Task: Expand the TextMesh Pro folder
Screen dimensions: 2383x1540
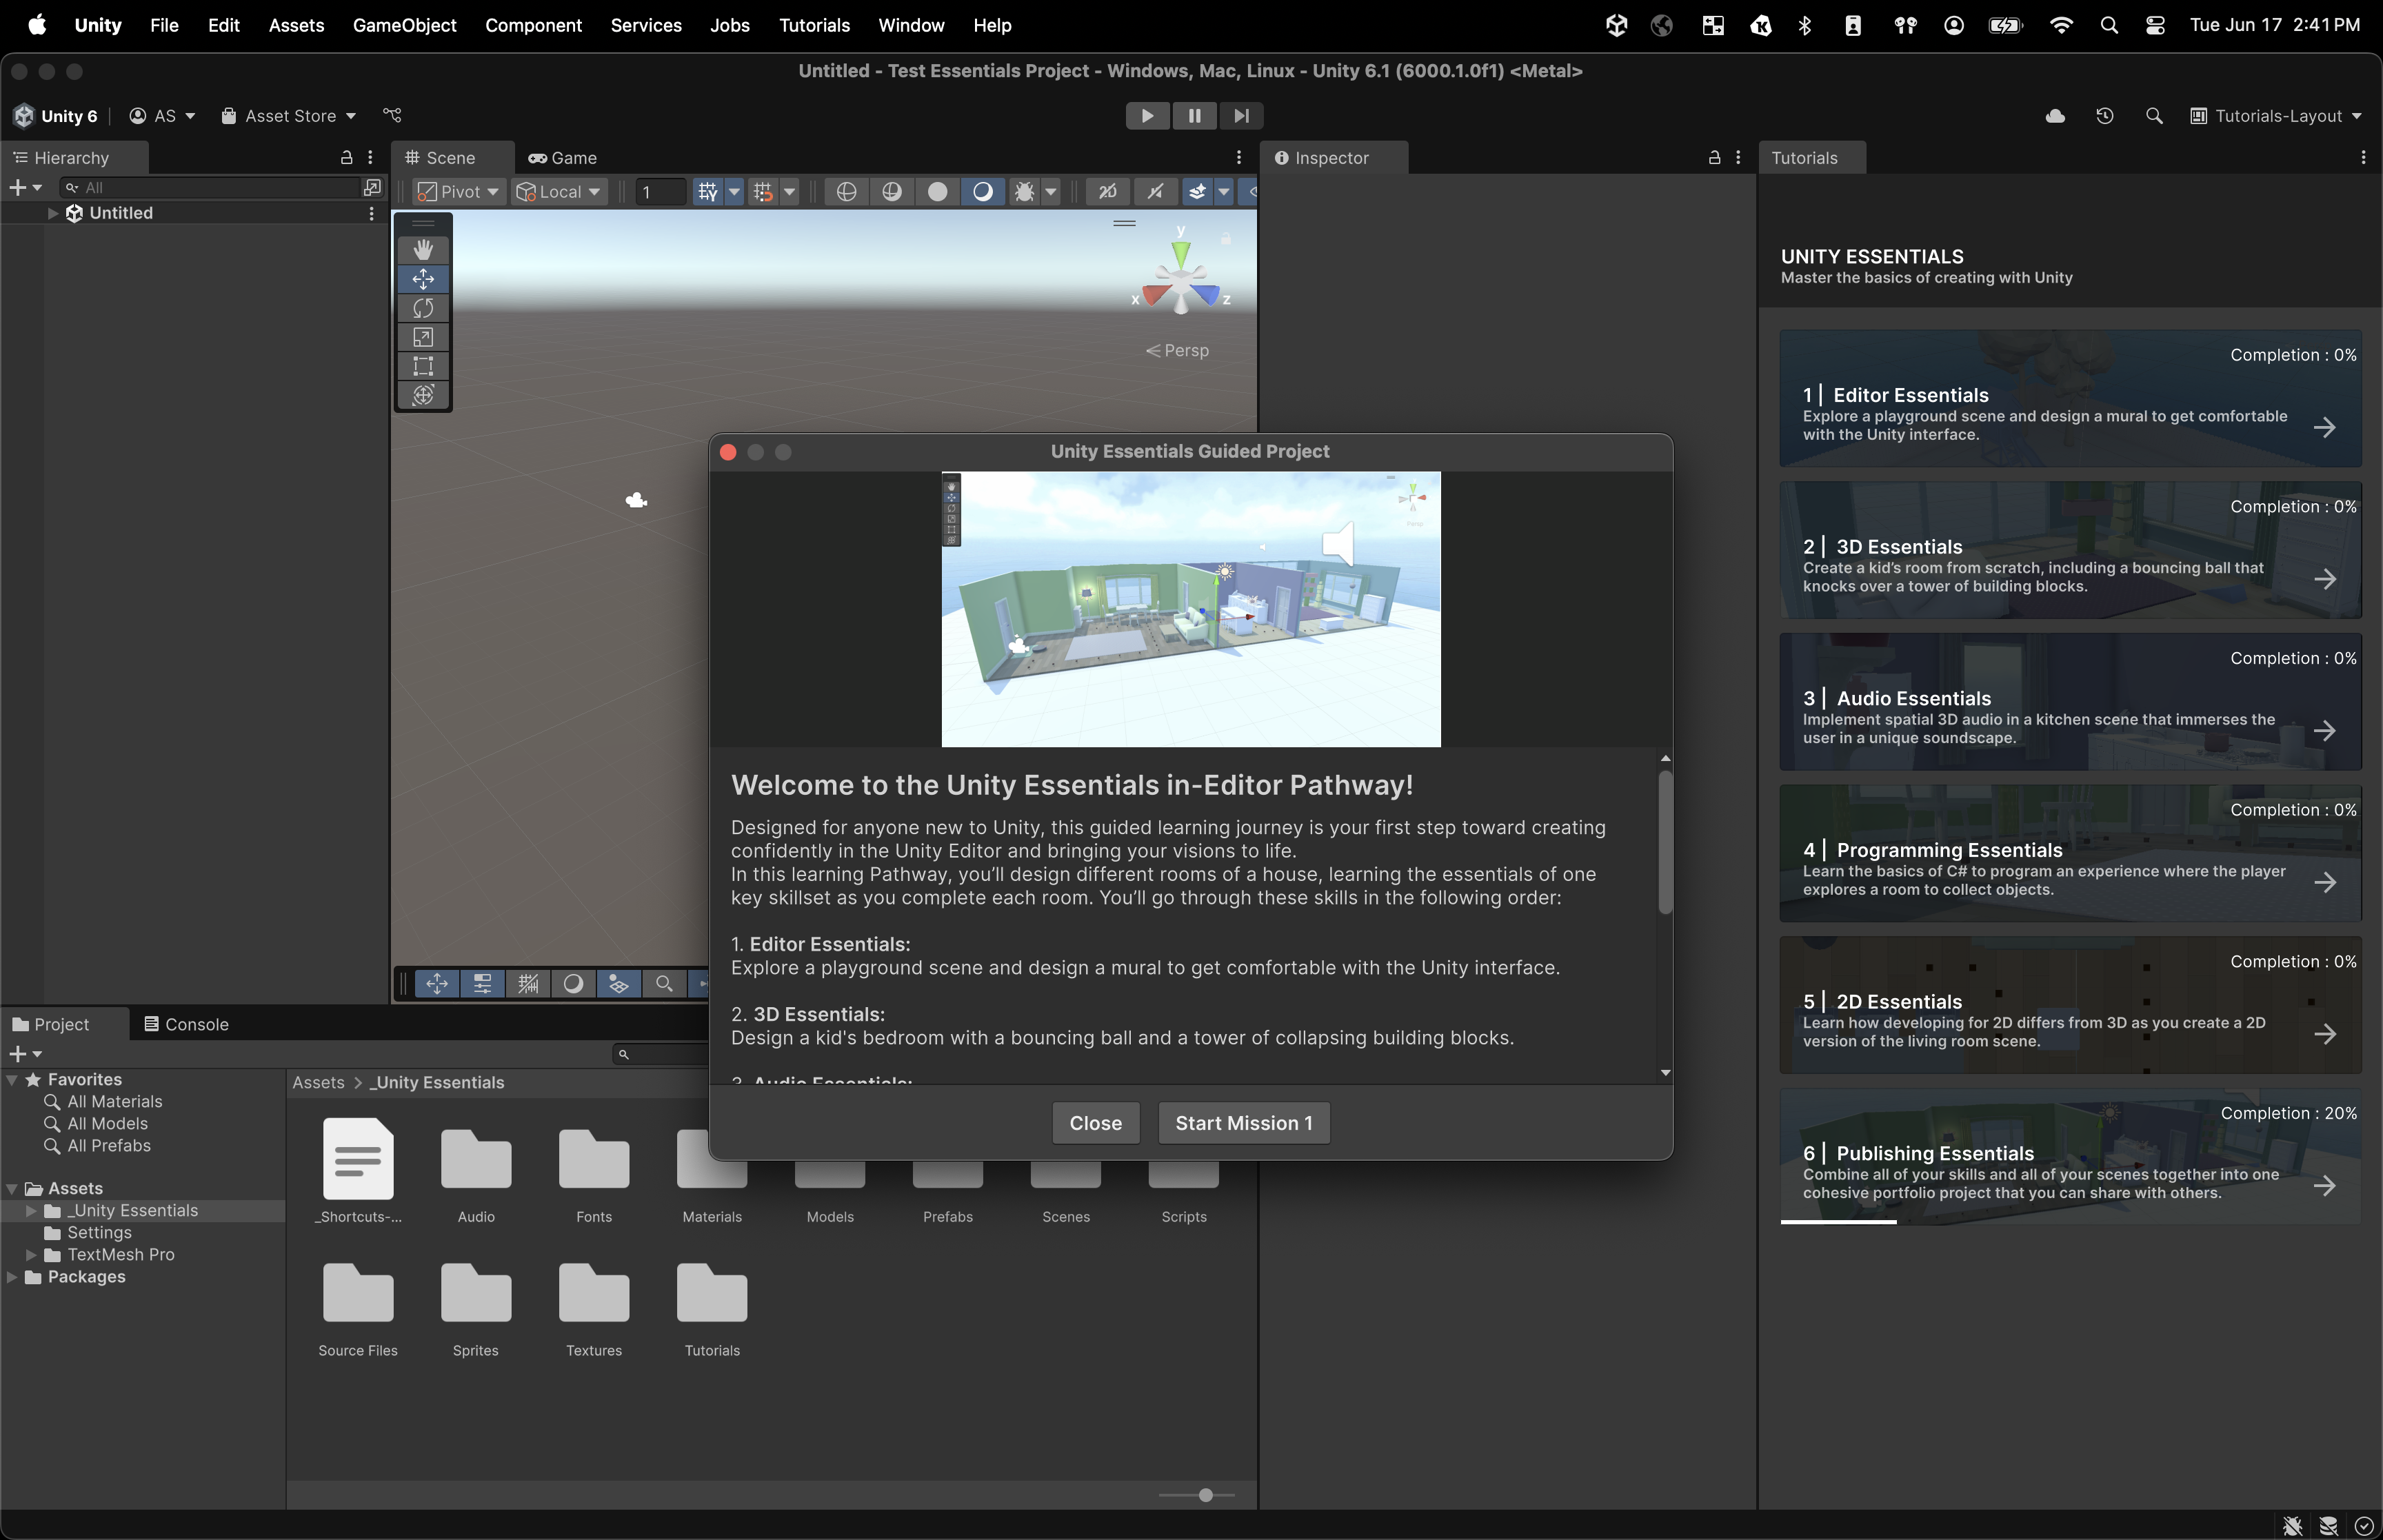Action: coord(31,1254)
